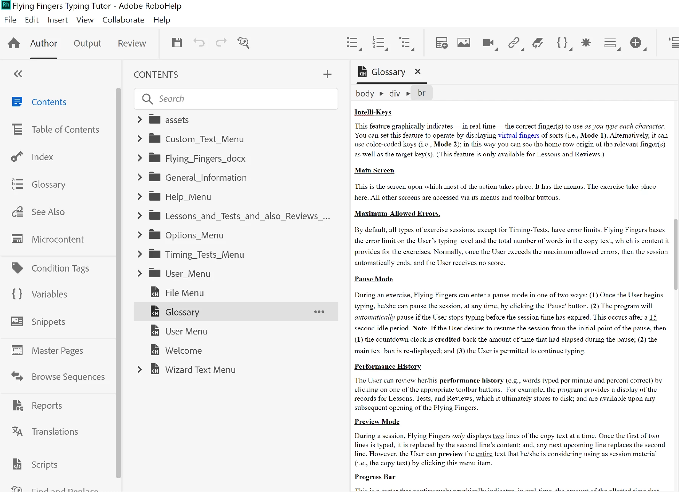Expand the Custom_Text_Menu folder

coord(139,139)
